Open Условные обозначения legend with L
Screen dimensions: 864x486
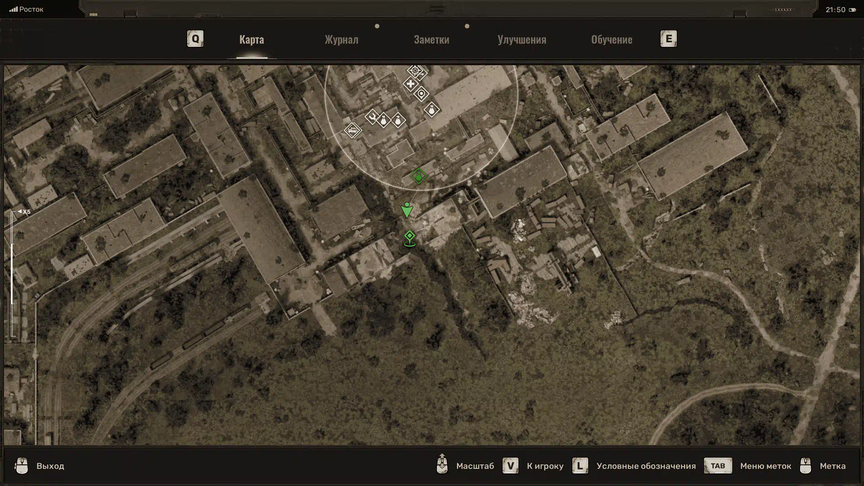pyautogui.click(x=580, y=466)
